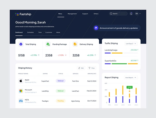This screenshot has width=156, height=118.
Task: Click the orange data point on 2015 bar
Action: pyautogui.click(x=129, y=91)
